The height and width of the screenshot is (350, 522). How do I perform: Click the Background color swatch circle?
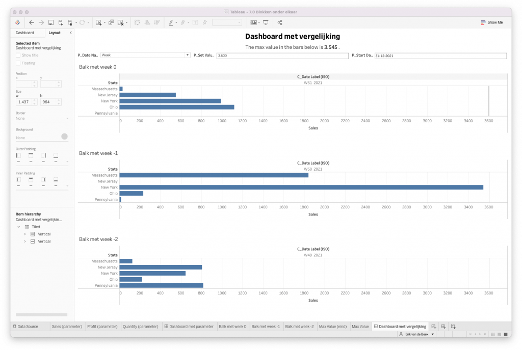click(x=64, y=137)
